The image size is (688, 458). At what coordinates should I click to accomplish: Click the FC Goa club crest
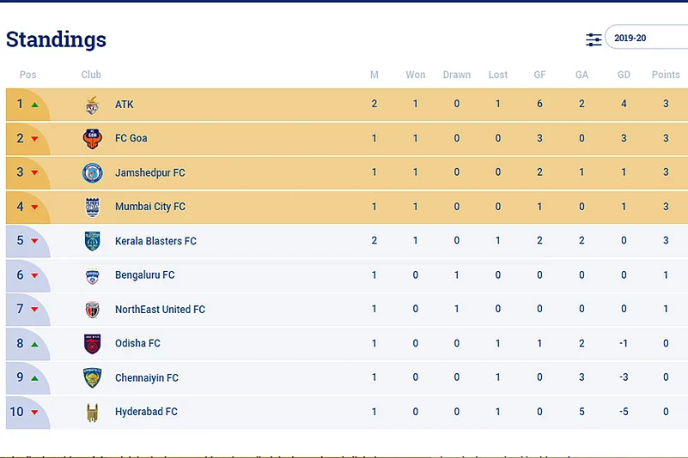tap(92, 138)
